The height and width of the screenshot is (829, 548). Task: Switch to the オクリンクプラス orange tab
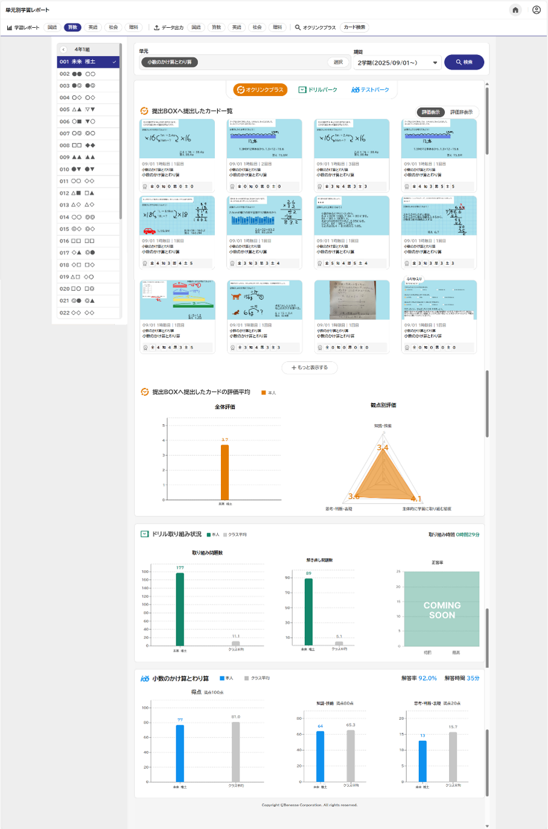click(260, 90)
